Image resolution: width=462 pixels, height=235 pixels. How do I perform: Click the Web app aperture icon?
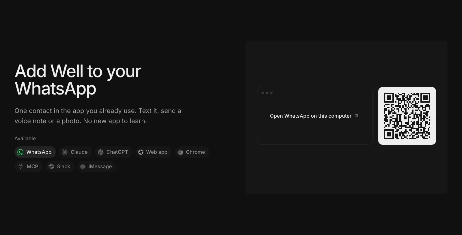pyautogui.click(x=141, y=152)
